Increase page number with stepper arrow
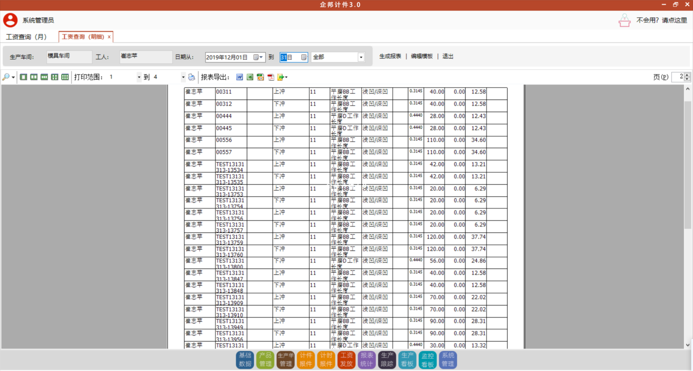 (687, 75)
